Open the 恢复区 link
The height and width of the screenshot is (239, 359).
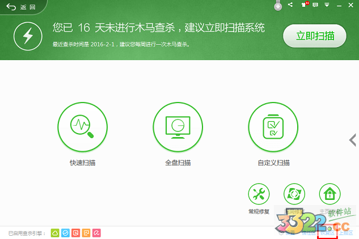tap(327, 233)
